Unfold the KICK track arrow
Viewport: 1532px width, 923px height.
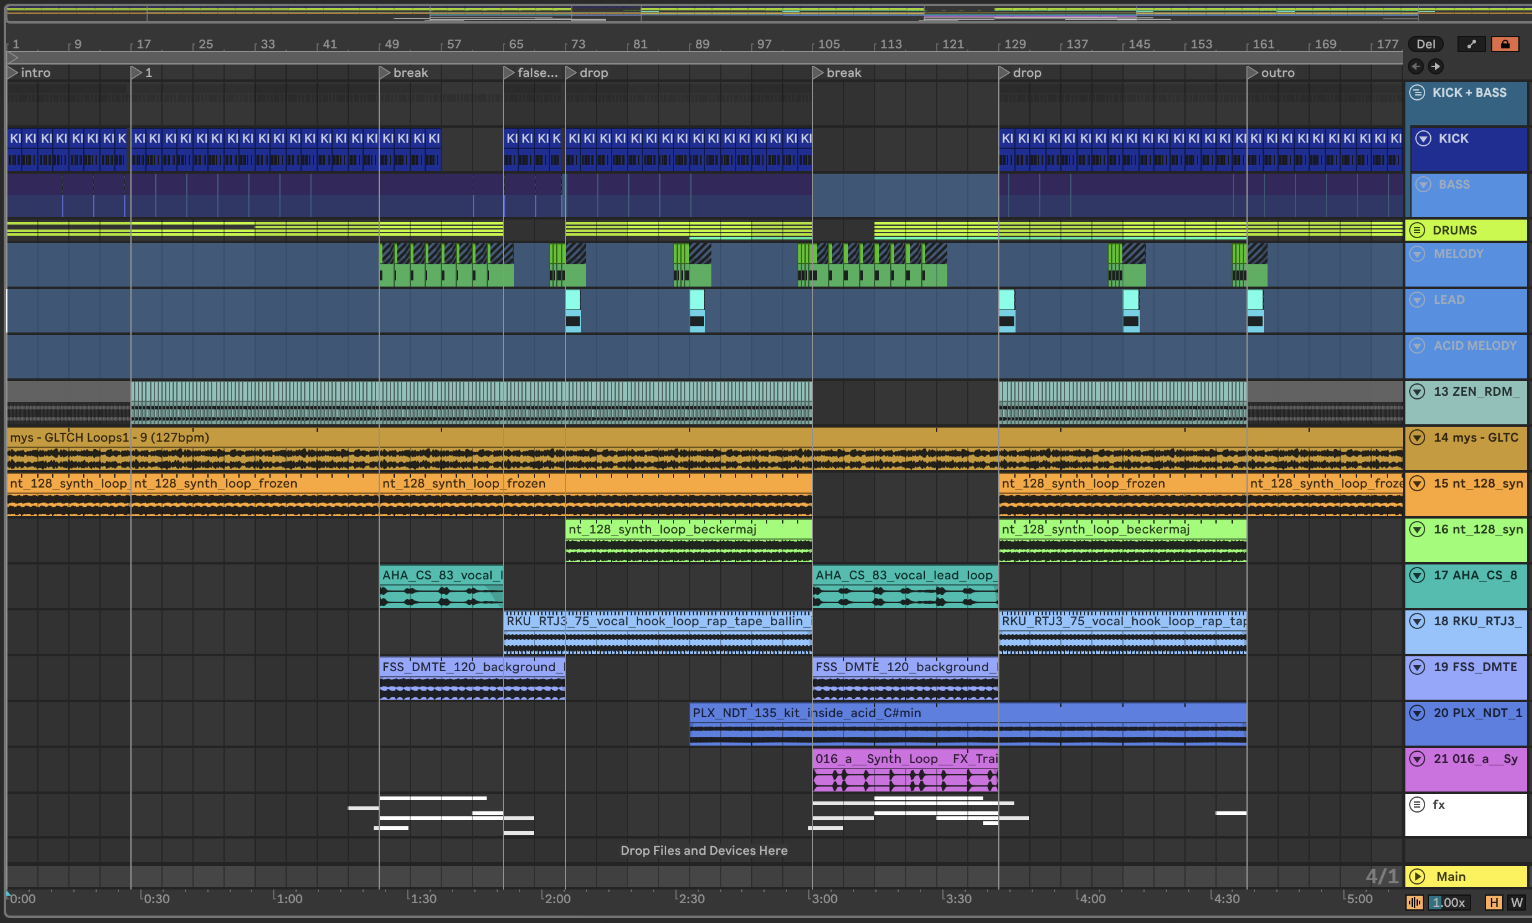coord(1423,138)
